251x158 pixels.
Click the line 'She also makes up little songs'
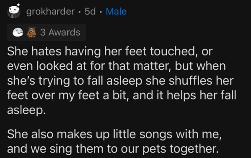pyautogui.click(x=114, y=134)
